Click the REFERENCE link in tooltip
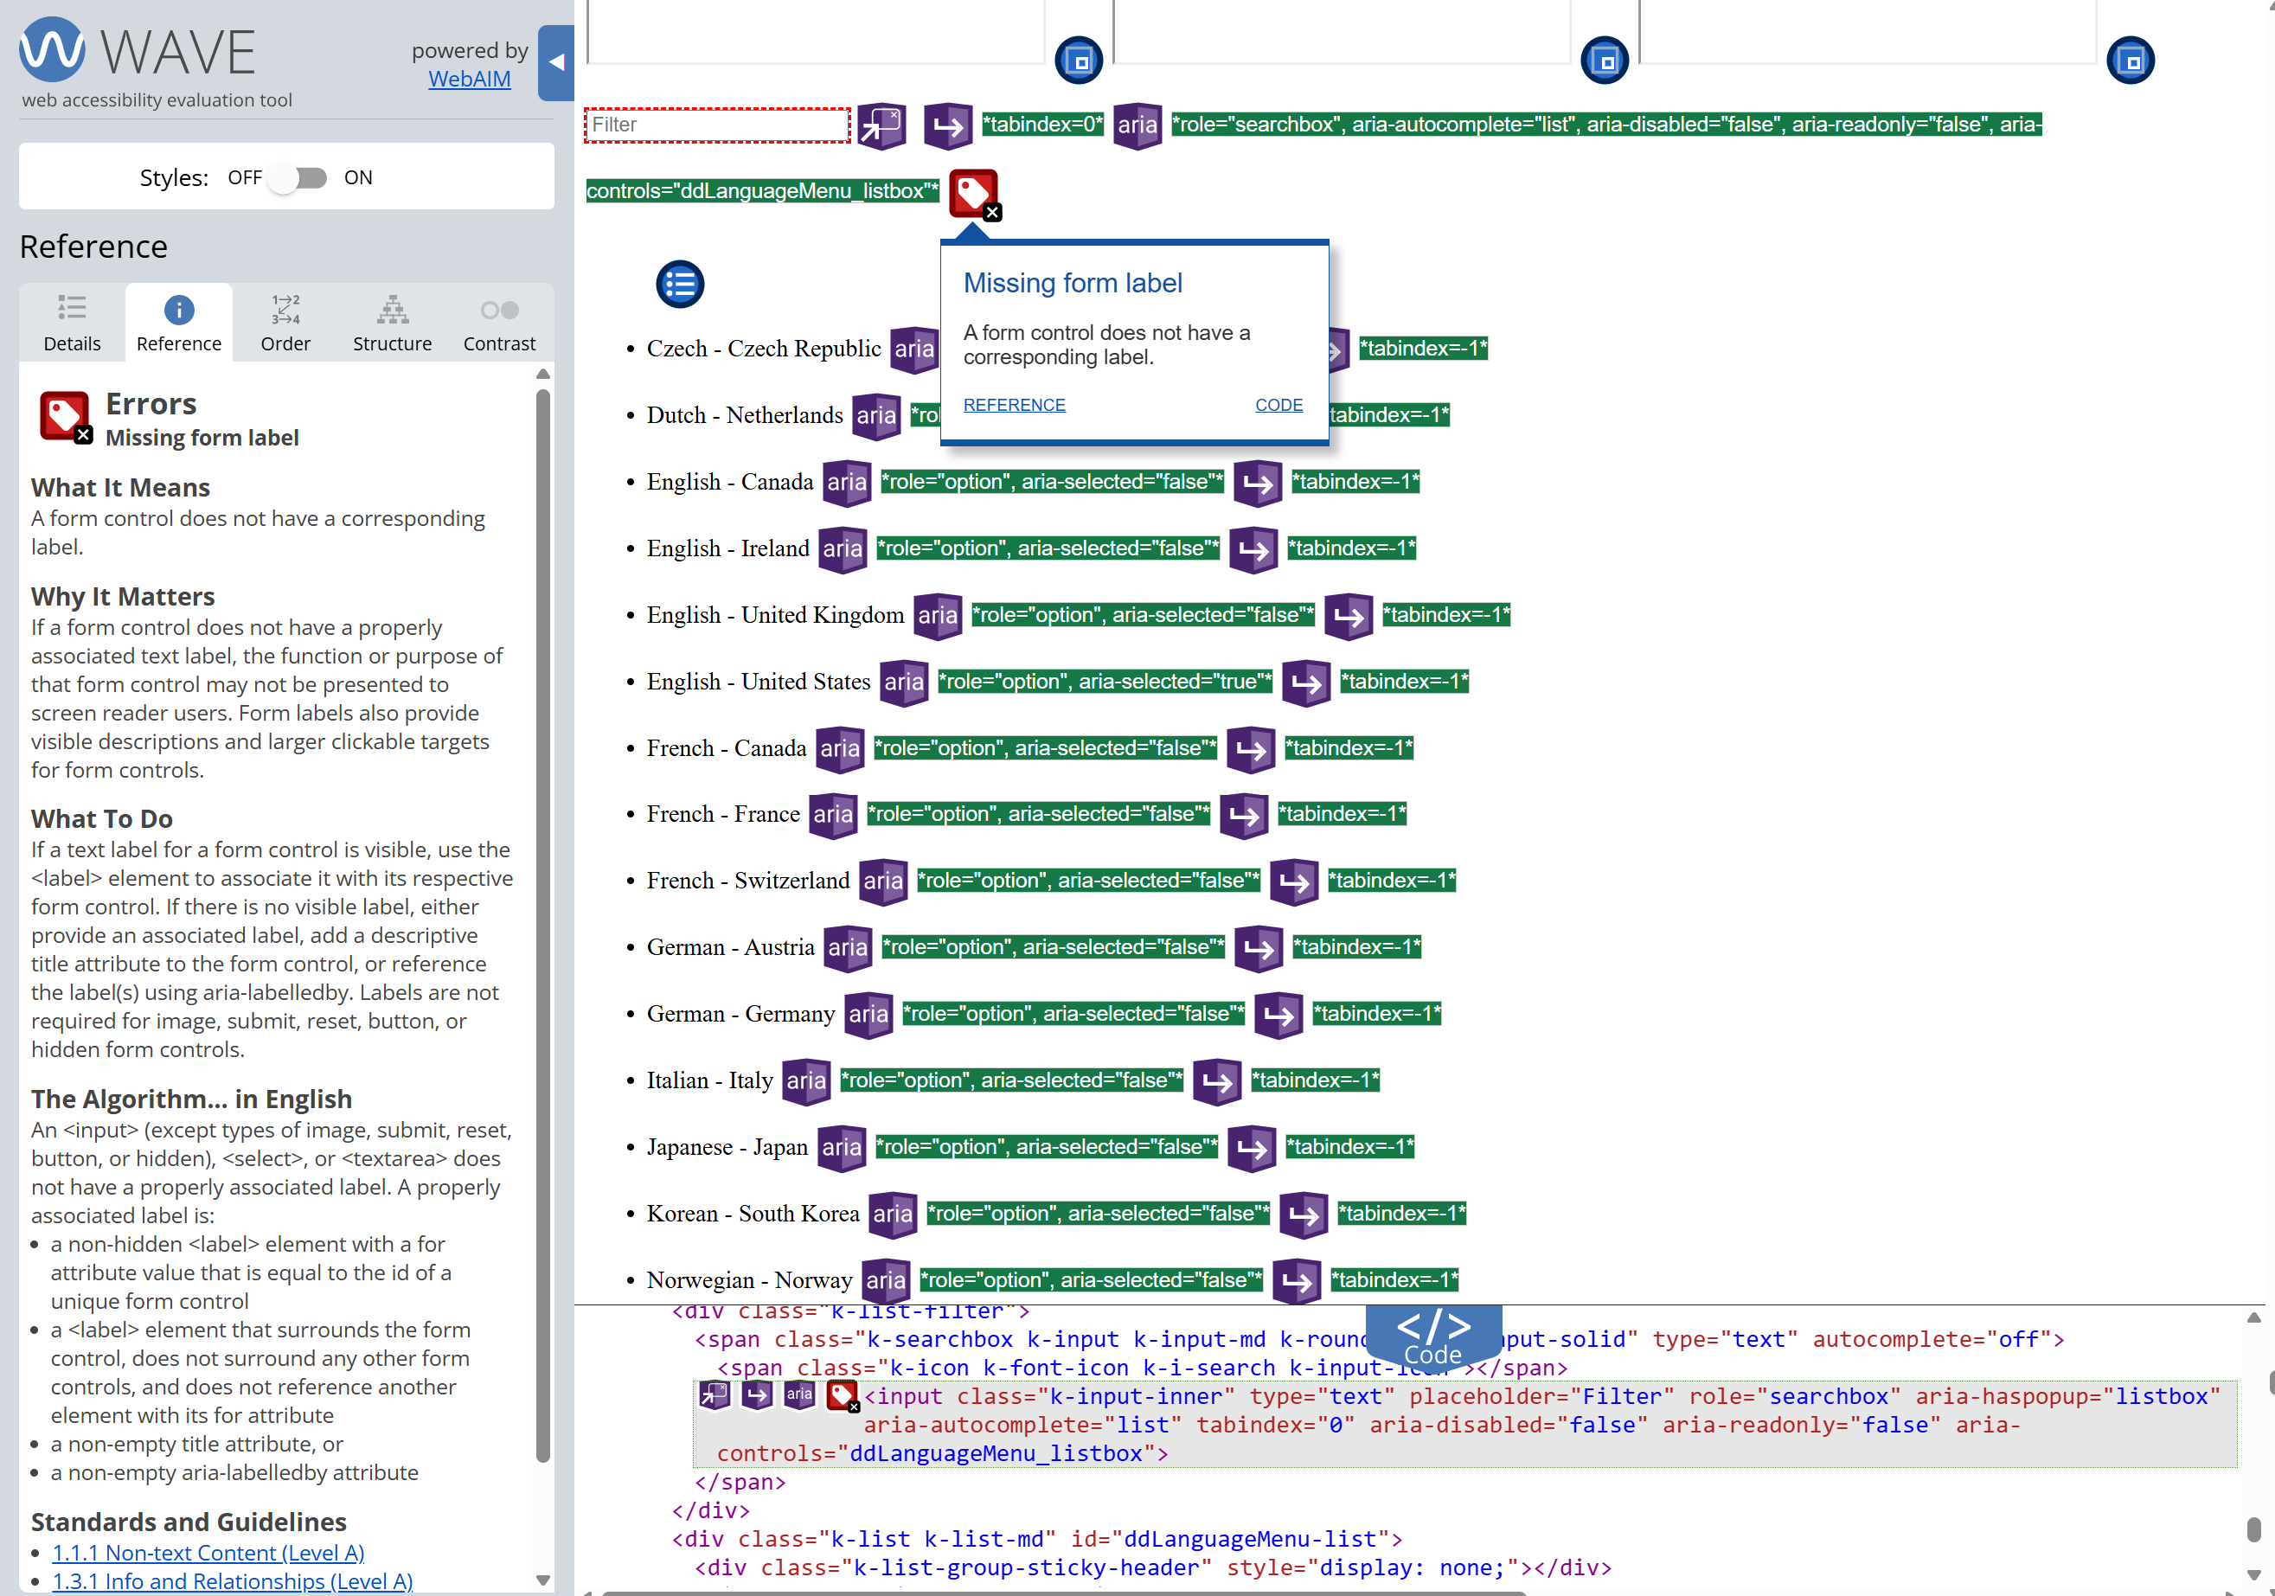Viewport: 2275px width, 1596px height. tap(1014, 405)
